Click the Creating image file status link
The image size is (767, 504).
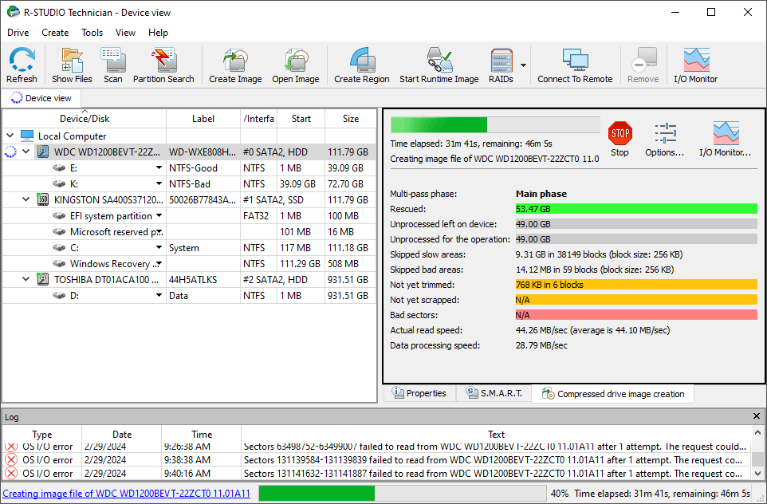click(127, 494)
